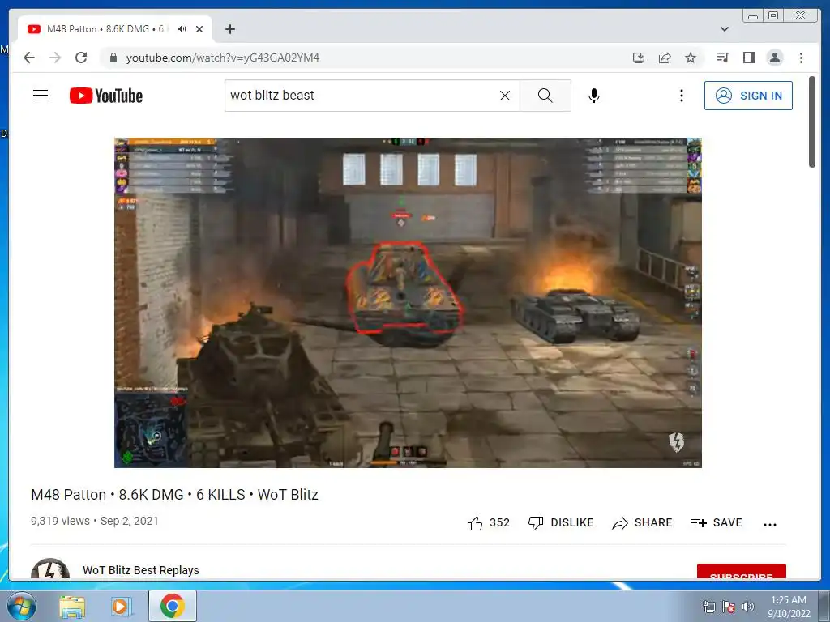830x622 pixels.
Task: View site info via the padlock icon
Action: click(113, 58)
